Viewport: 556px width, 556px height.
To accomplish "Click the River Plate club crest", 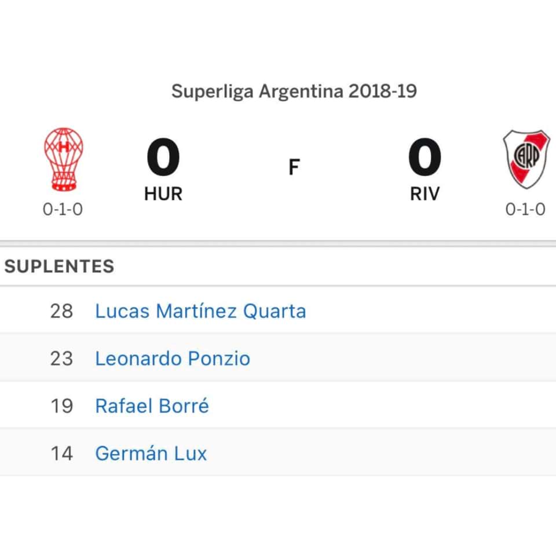I will tap(526, 159).
